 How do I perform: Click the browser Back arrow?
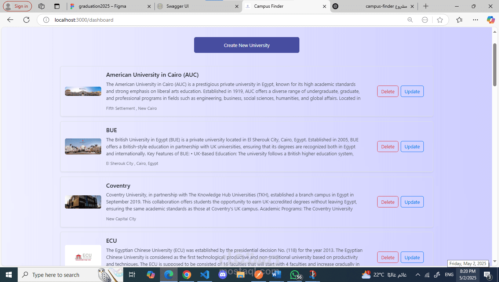tap(10, 20)
